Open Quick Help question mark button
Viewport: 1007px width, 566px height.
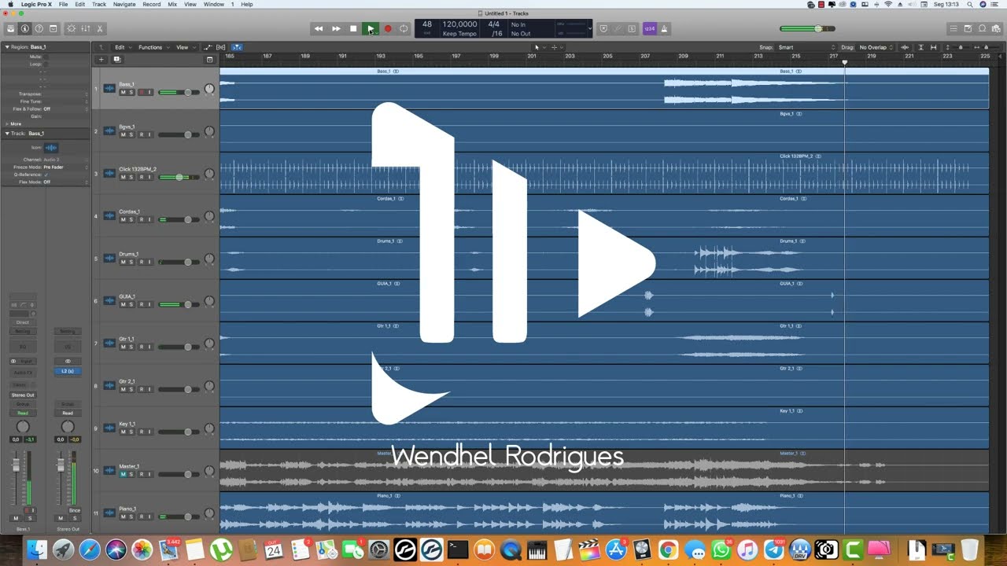39,29
